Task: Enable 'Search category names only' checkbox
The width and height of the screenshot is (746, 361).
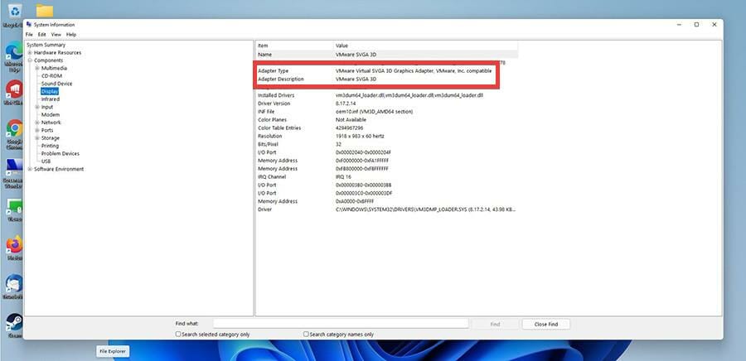Action: [306, 335]
